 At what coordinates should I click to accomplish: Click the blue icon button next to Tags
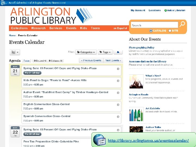coord(118,52)
